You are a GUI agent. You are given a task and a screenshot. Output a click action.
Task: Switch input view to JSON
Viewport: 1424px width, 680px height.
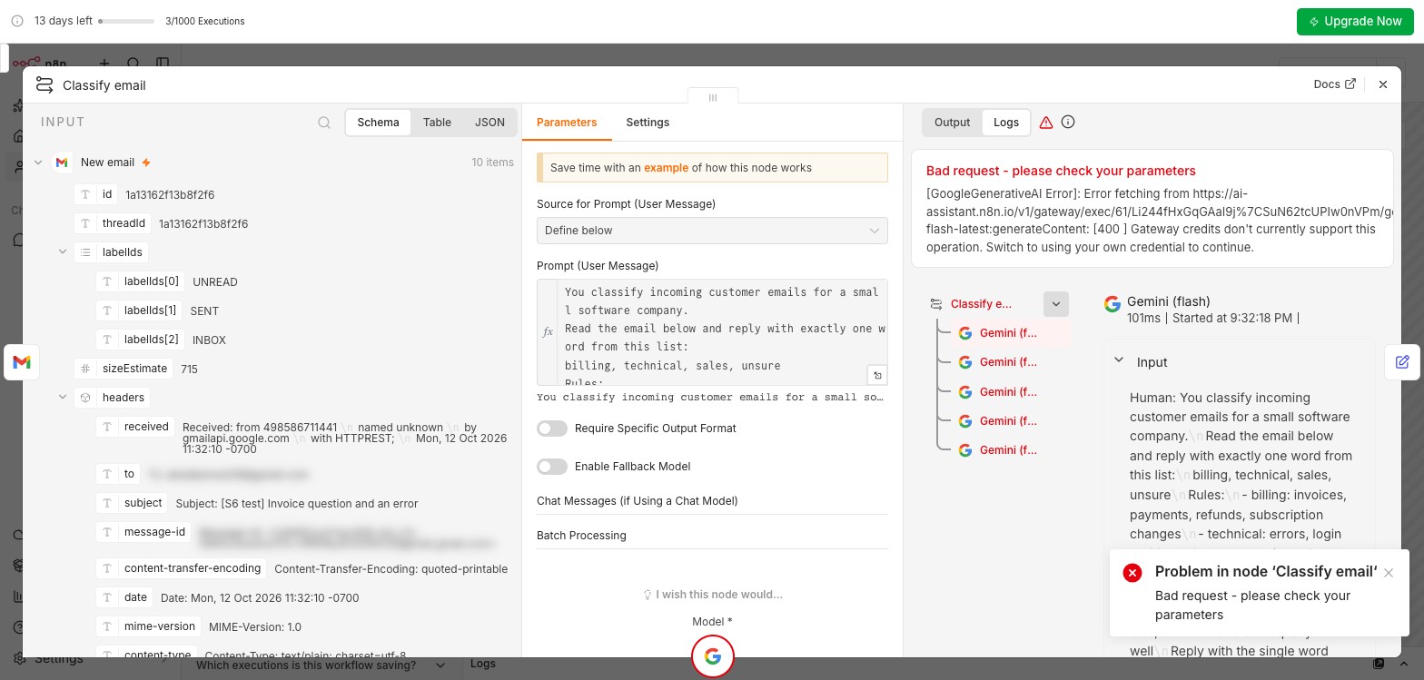click(x=489, y=123)
